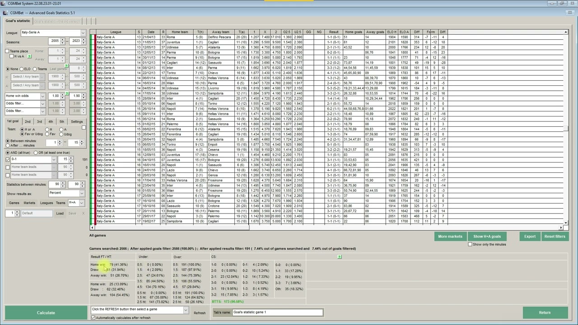Image resolution: width=578 pixels, height=325 pixels.
Task: Open the 0-1 score condition dropdown
Action: (54, 159)
